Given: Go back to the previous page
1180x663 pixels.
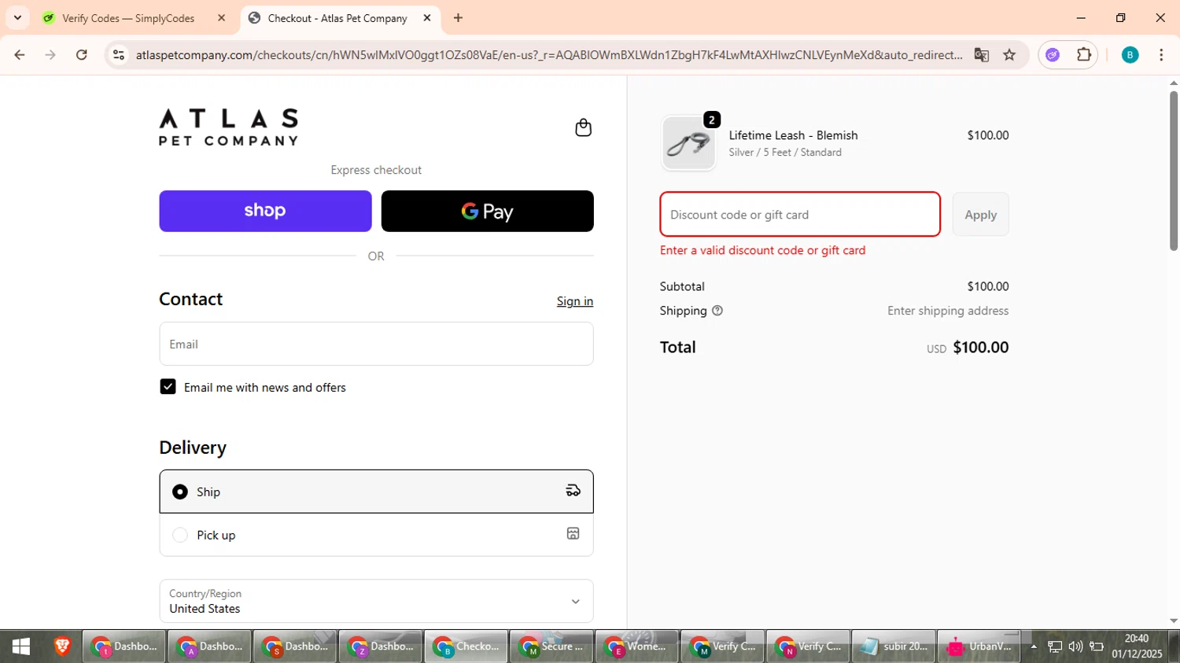Looking at the screenshot, I should pyautogui.click(x=20, y=54).
